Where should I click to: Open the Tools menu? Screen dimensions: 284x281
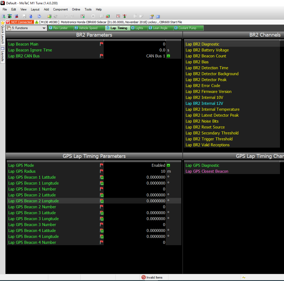(88, 9)
